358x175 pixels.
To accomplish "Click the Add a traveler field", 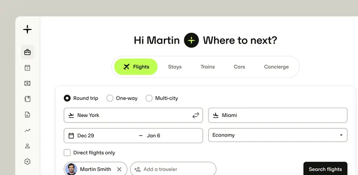I will 173,169.
